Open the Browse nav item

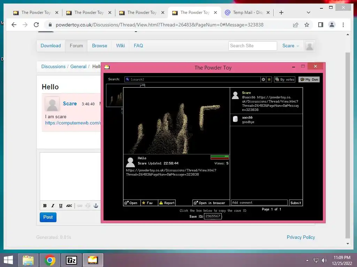(x=99, y=46)
